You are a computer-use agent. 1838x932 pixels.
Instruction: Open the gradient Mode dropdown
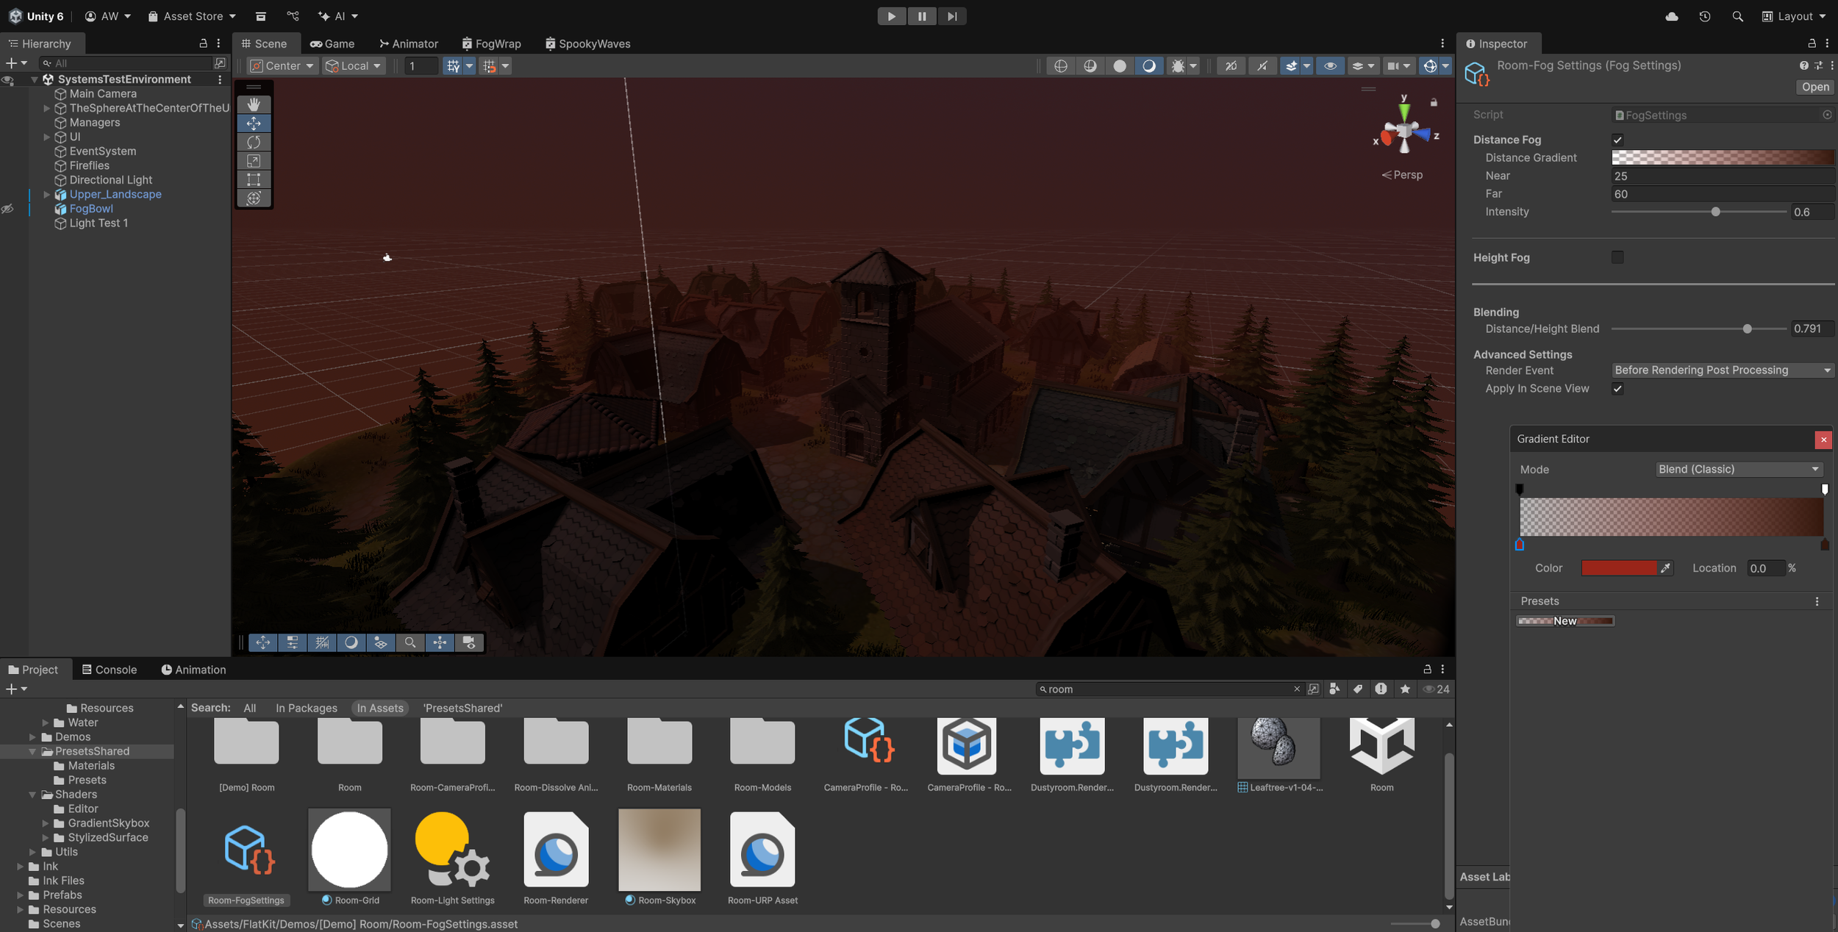1738,470
